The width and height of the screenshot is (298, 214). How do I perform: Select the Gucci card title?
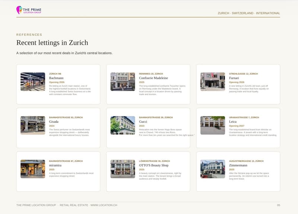pos(143,122)
